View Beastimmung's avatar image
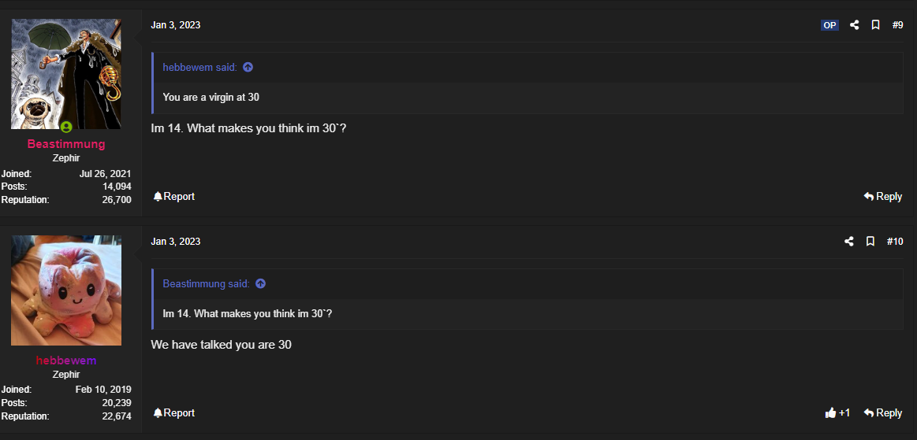The height and width of the screenshot is (440, 917). [66, 74]
